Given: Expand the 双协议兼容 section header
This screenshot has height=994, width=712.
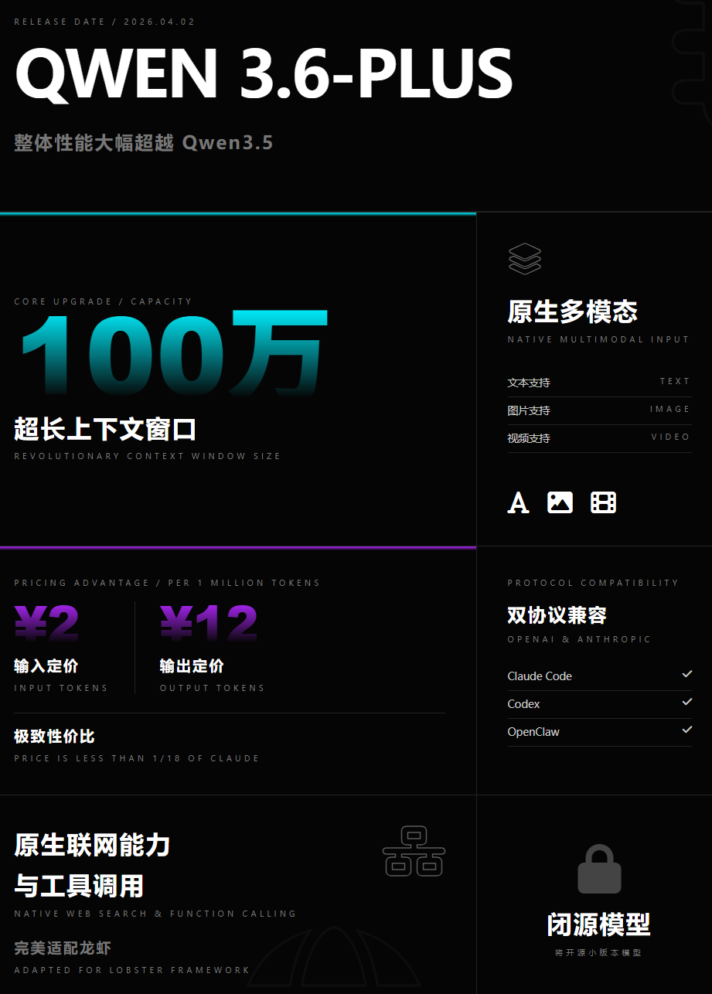Looking at the screenshot, I should tap(557, 615).
